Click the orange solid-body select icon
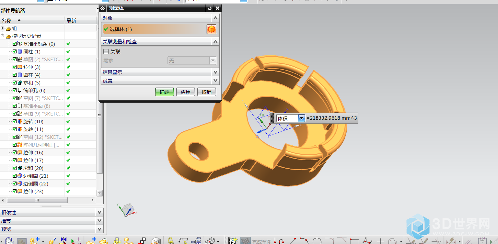498x244 pixels. click(211, 29)
